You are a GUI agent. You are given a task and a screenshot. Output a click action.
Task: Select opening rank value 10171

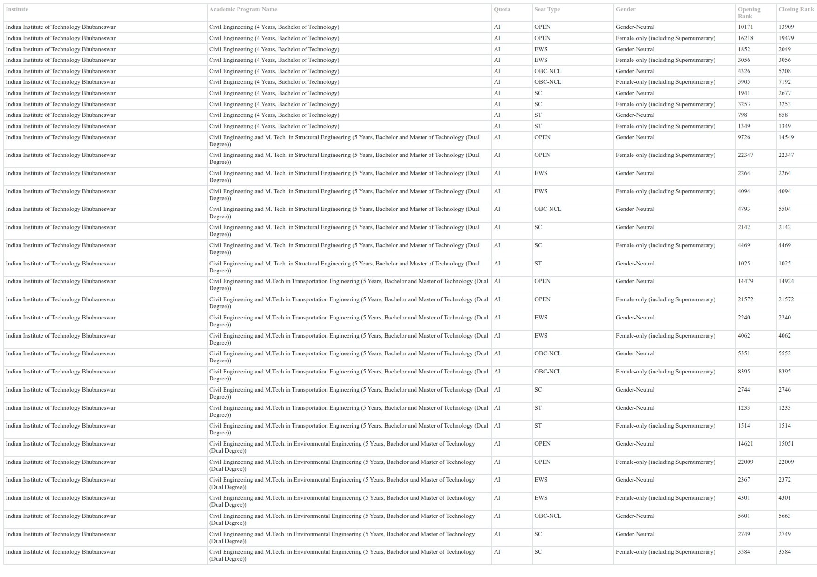(x=745, y=27)
